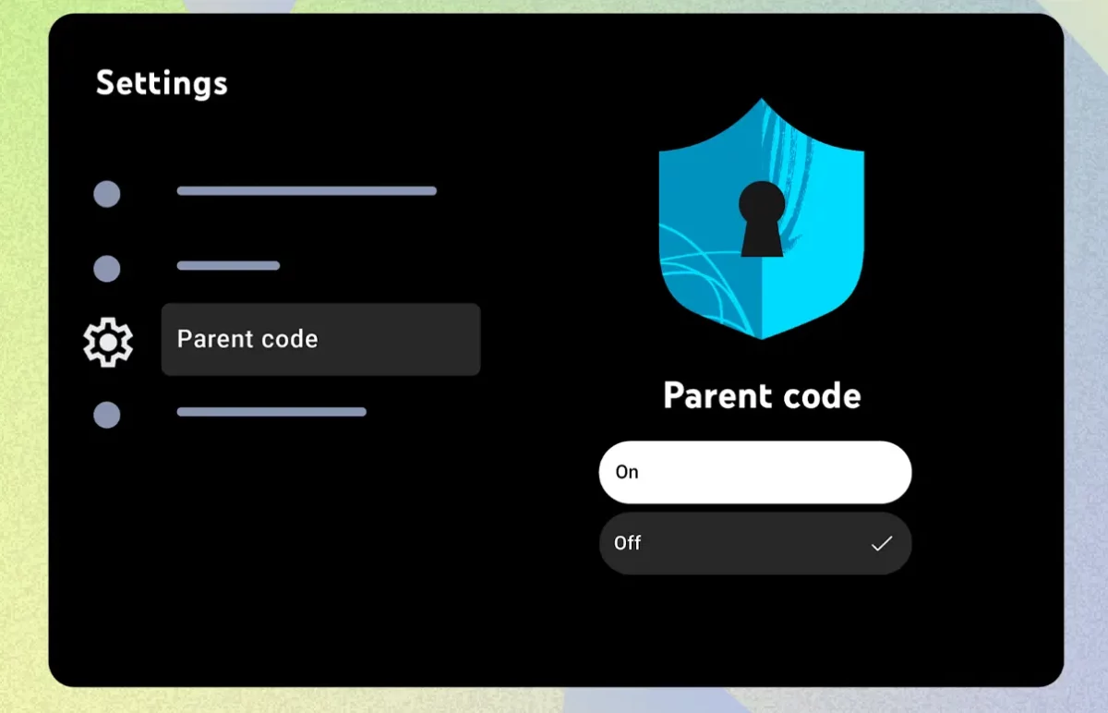The image size is (1108, 713).
Task: Click the grey circle icon directly above the gear
Action: click(107, 269)
